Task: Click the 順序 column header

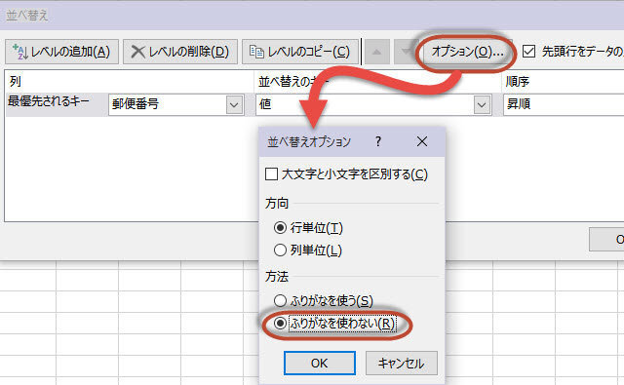Action: [518, 82]
